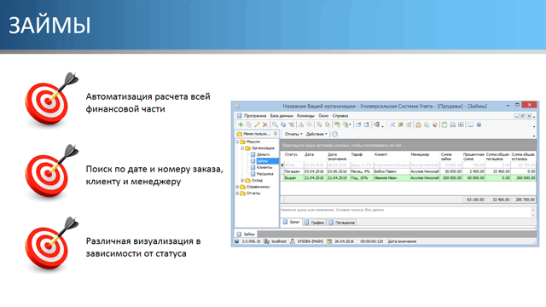Expand the Отчеты tree node in sidebar
The width and height of the screenshot is (546, 307).
237,194
